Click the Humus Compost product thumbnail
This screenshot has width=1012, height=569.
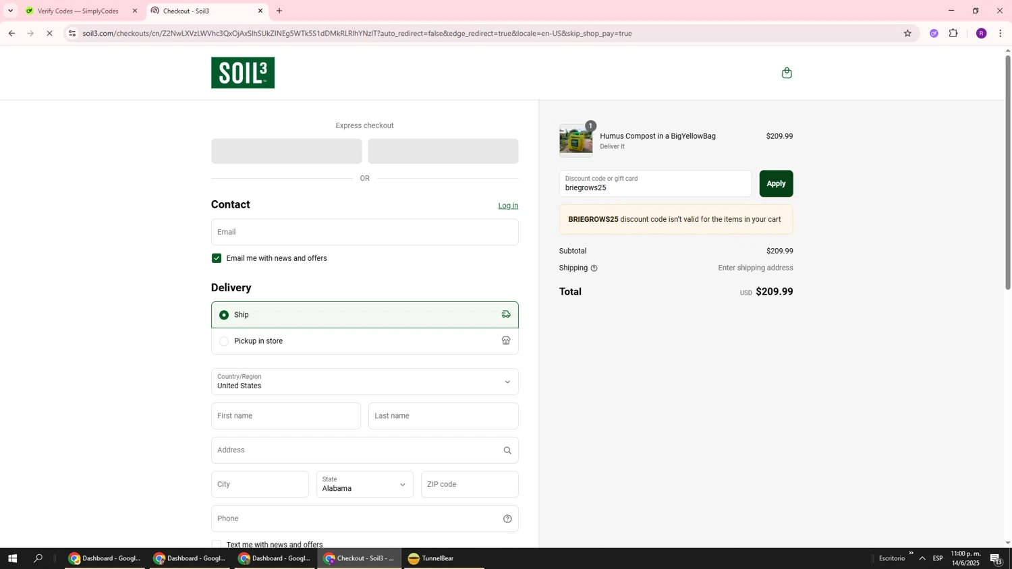coord(575,140)
